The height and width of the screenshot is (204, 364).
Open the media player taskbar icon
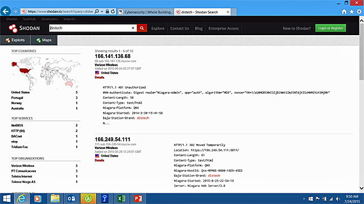coord(38,198)
